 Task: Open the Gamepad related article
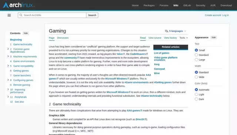click(x=159, y=69)
